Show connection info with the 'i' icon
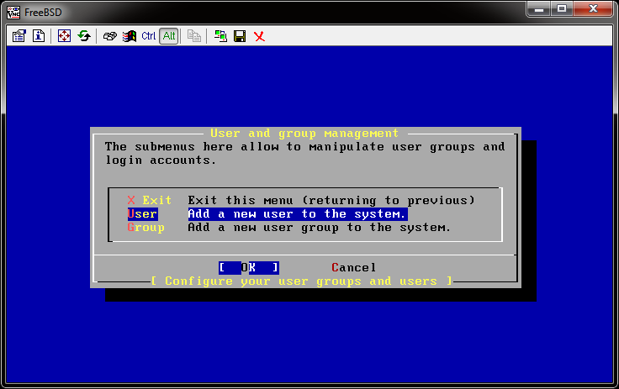 39,36
